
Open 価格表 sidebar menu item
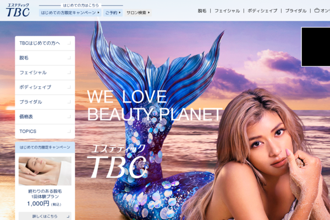coord(45,117)
